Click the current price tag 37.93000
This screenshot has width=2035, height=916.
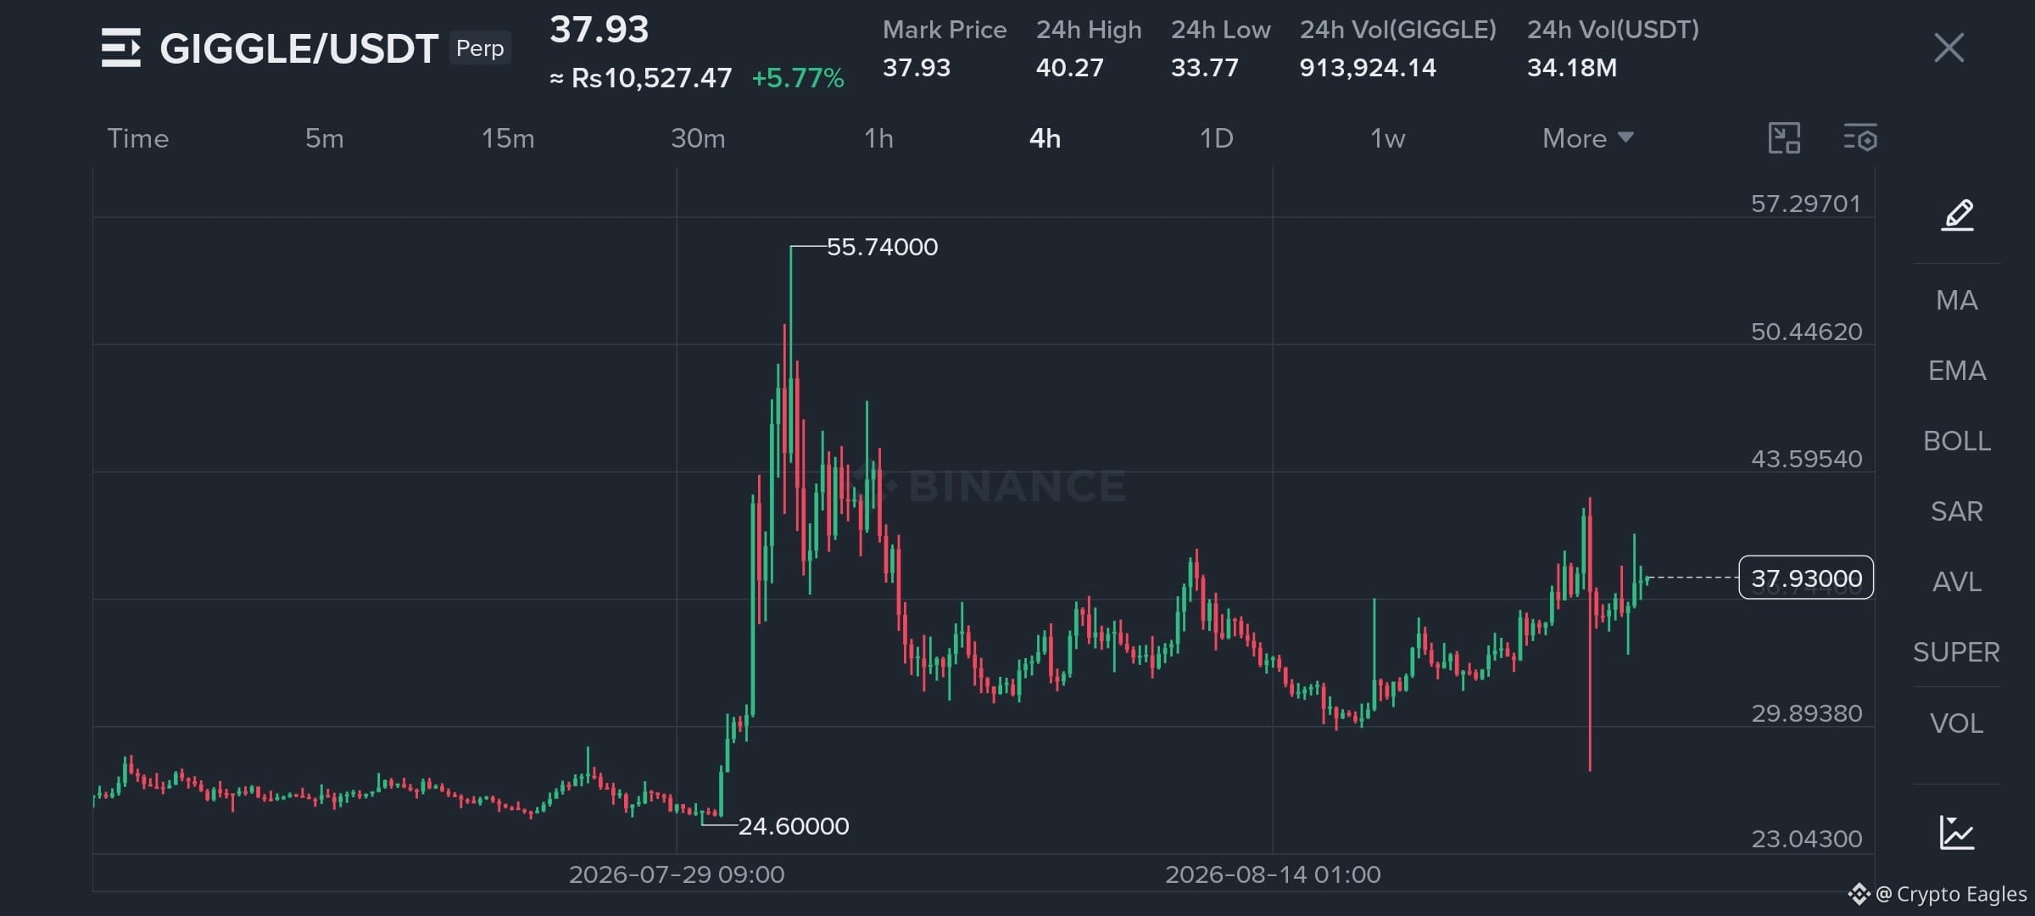pyautogui.click(x=1806, y=578)
